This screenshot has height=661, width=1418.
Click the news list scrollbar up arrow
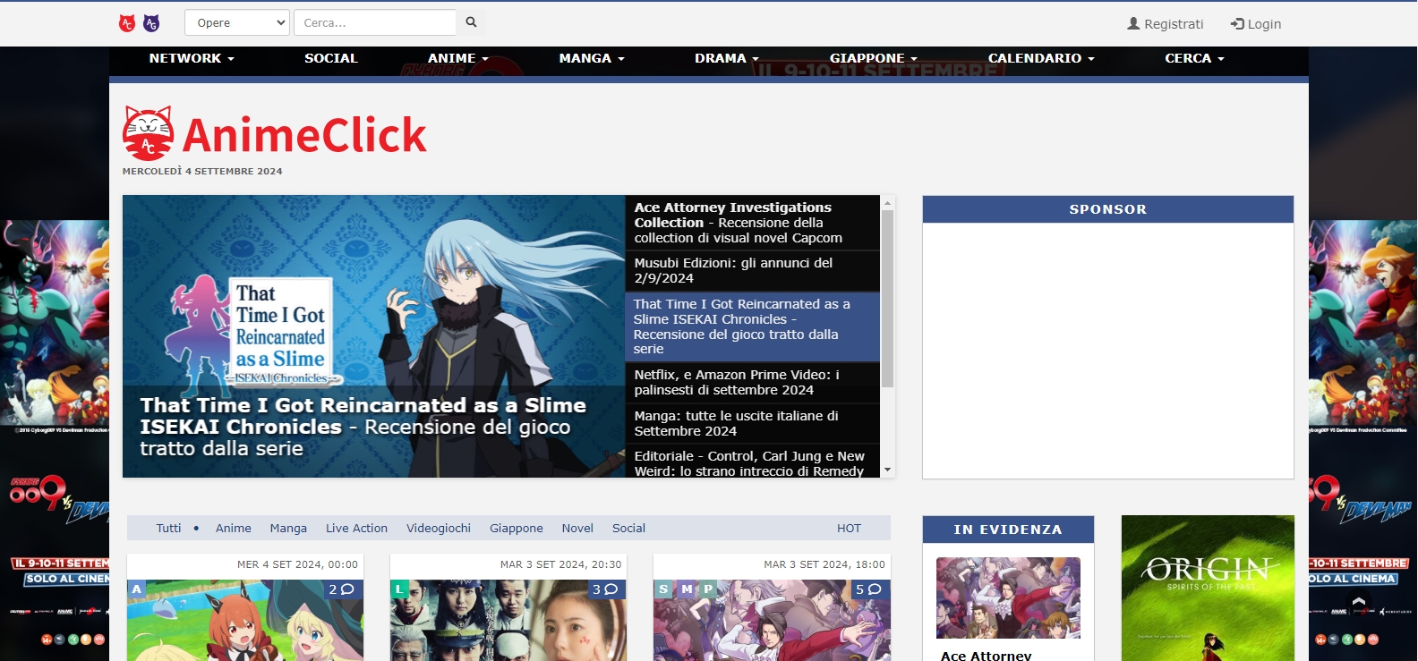tap(888, 203)
